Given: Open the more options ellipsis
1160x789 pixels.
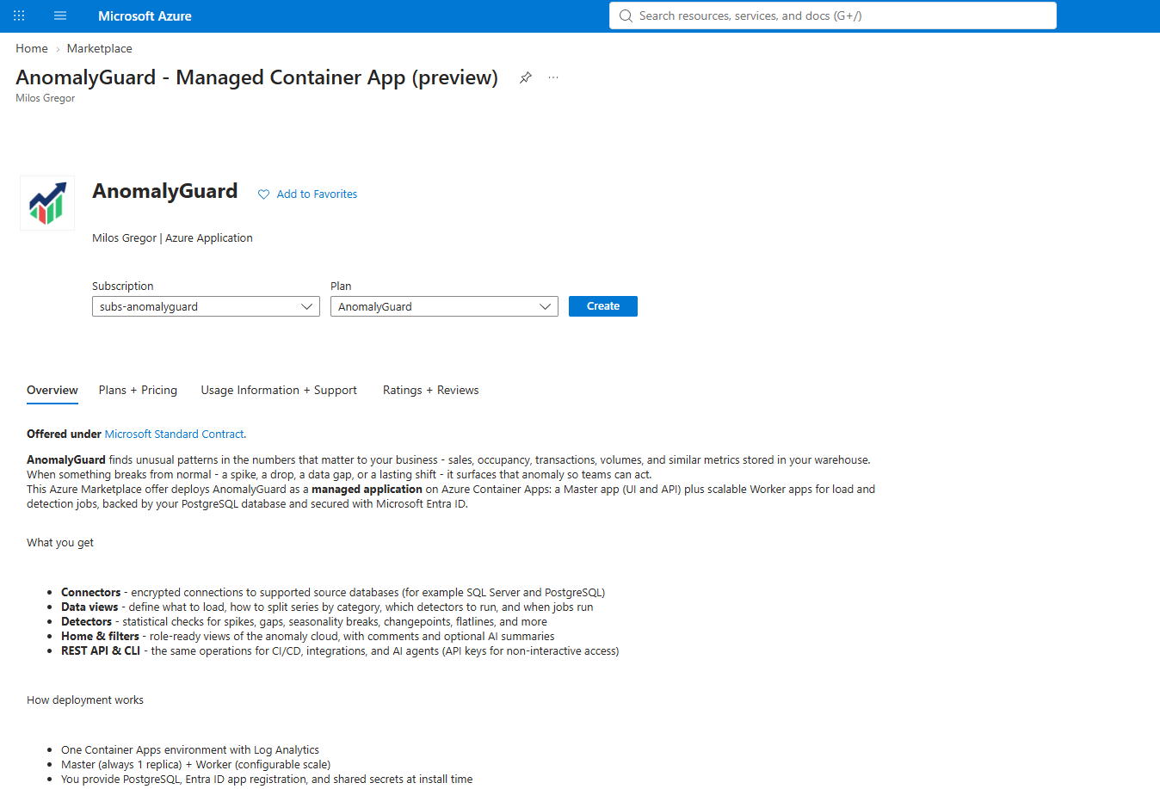Looking at the screenshot, I should tap(553, 77).
